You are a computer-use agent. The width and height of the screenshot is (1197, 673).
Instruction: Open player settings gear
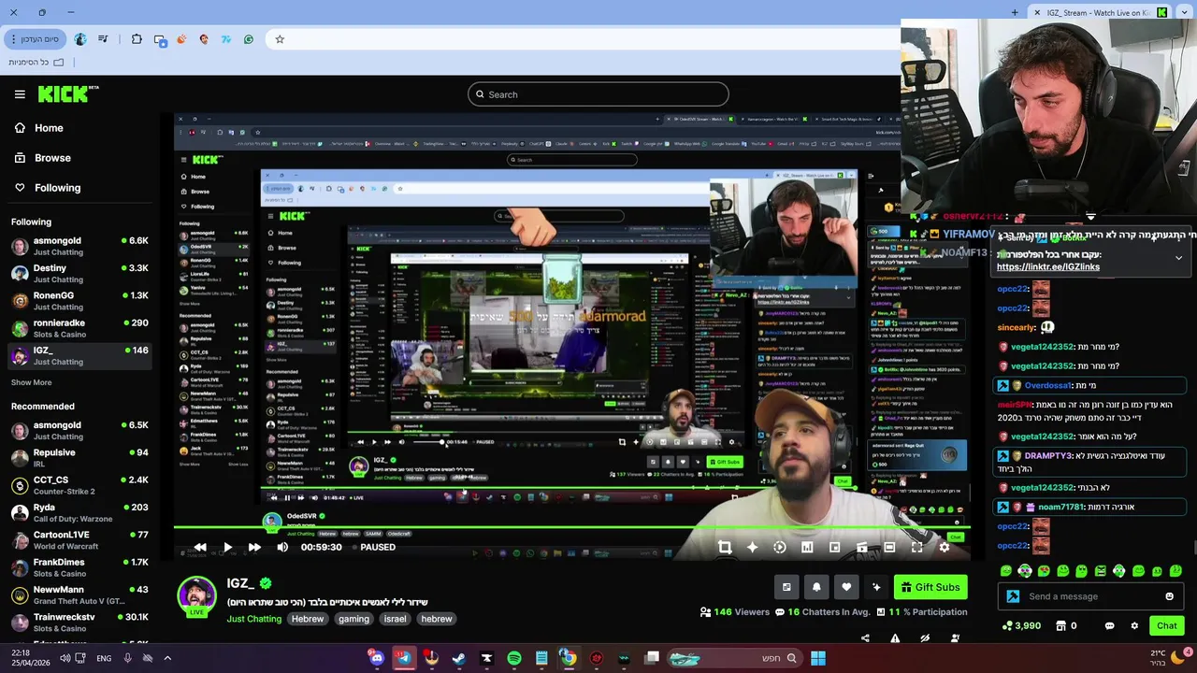[x=945, y=548]
